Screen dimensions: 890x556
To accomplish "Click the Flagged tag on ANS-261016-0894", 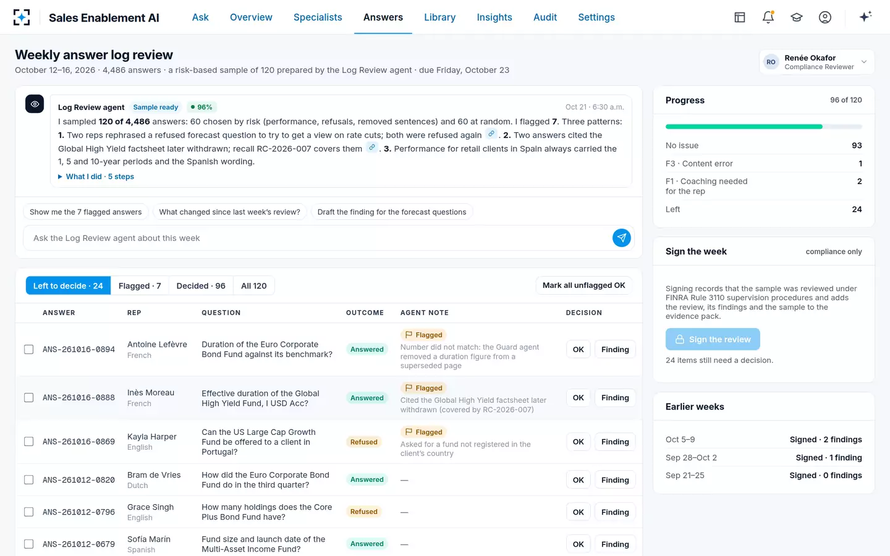I will [x=424, y=335].
